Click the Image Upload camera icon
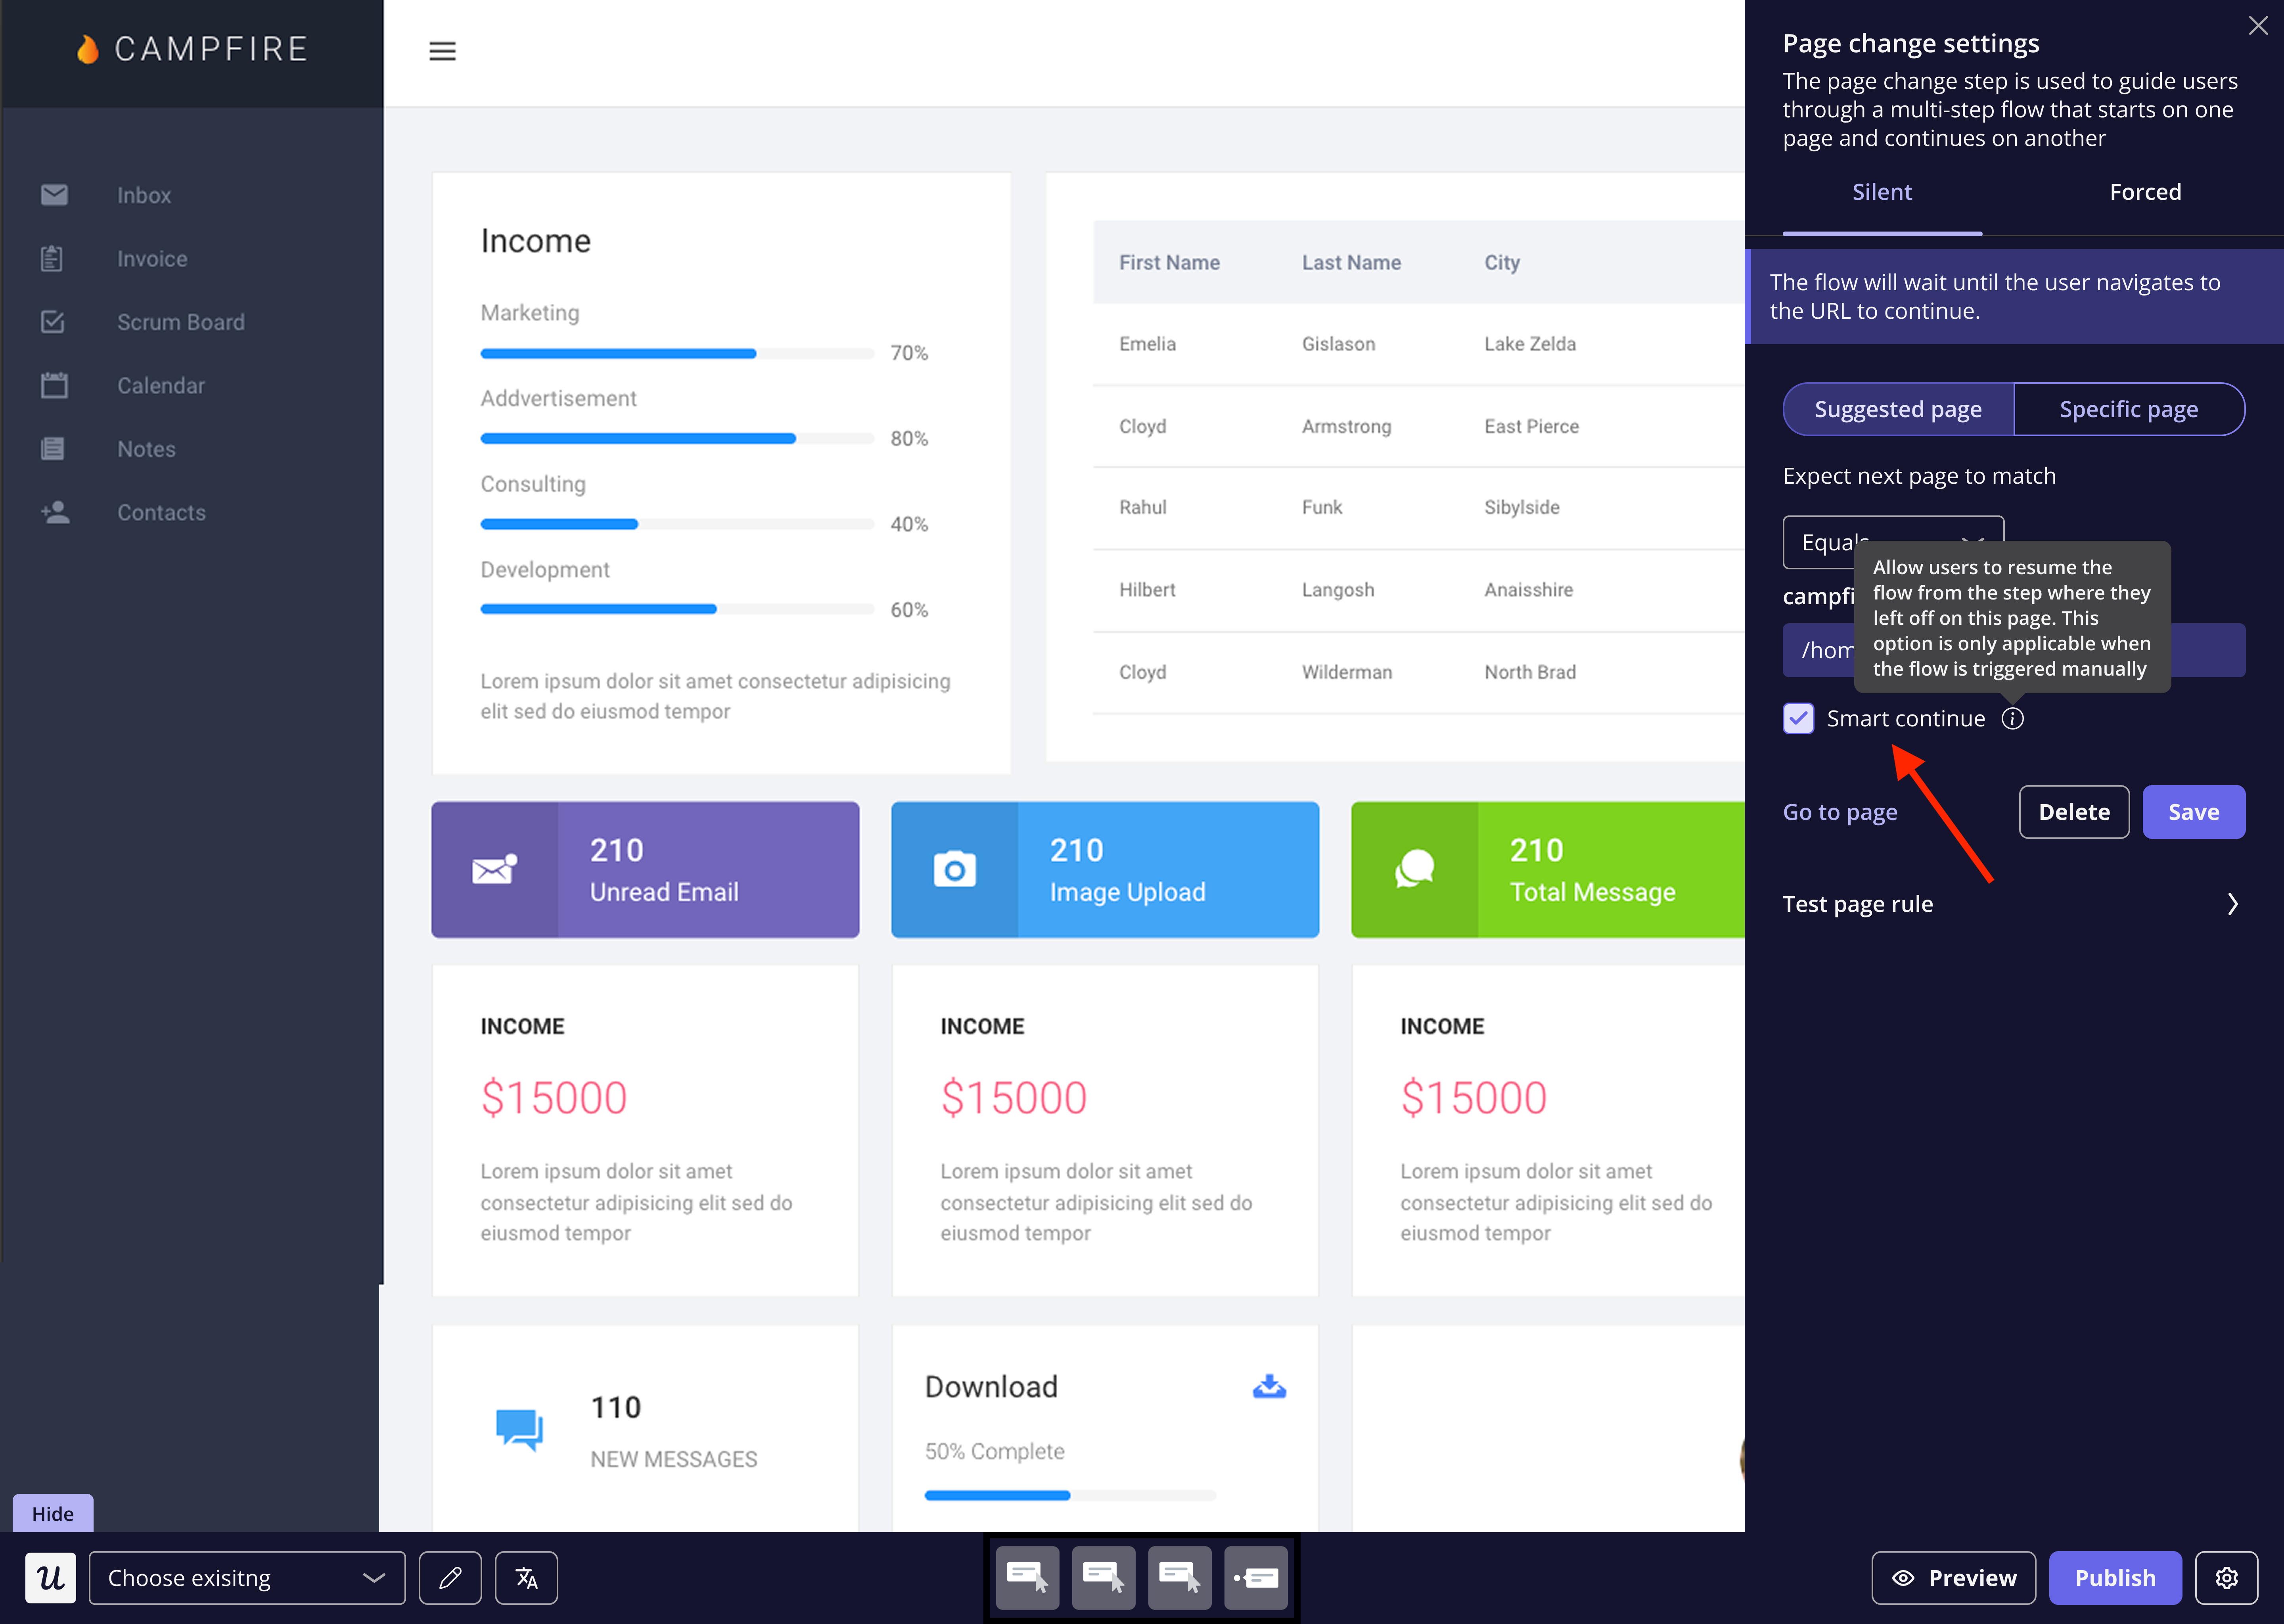 [955, 869]
